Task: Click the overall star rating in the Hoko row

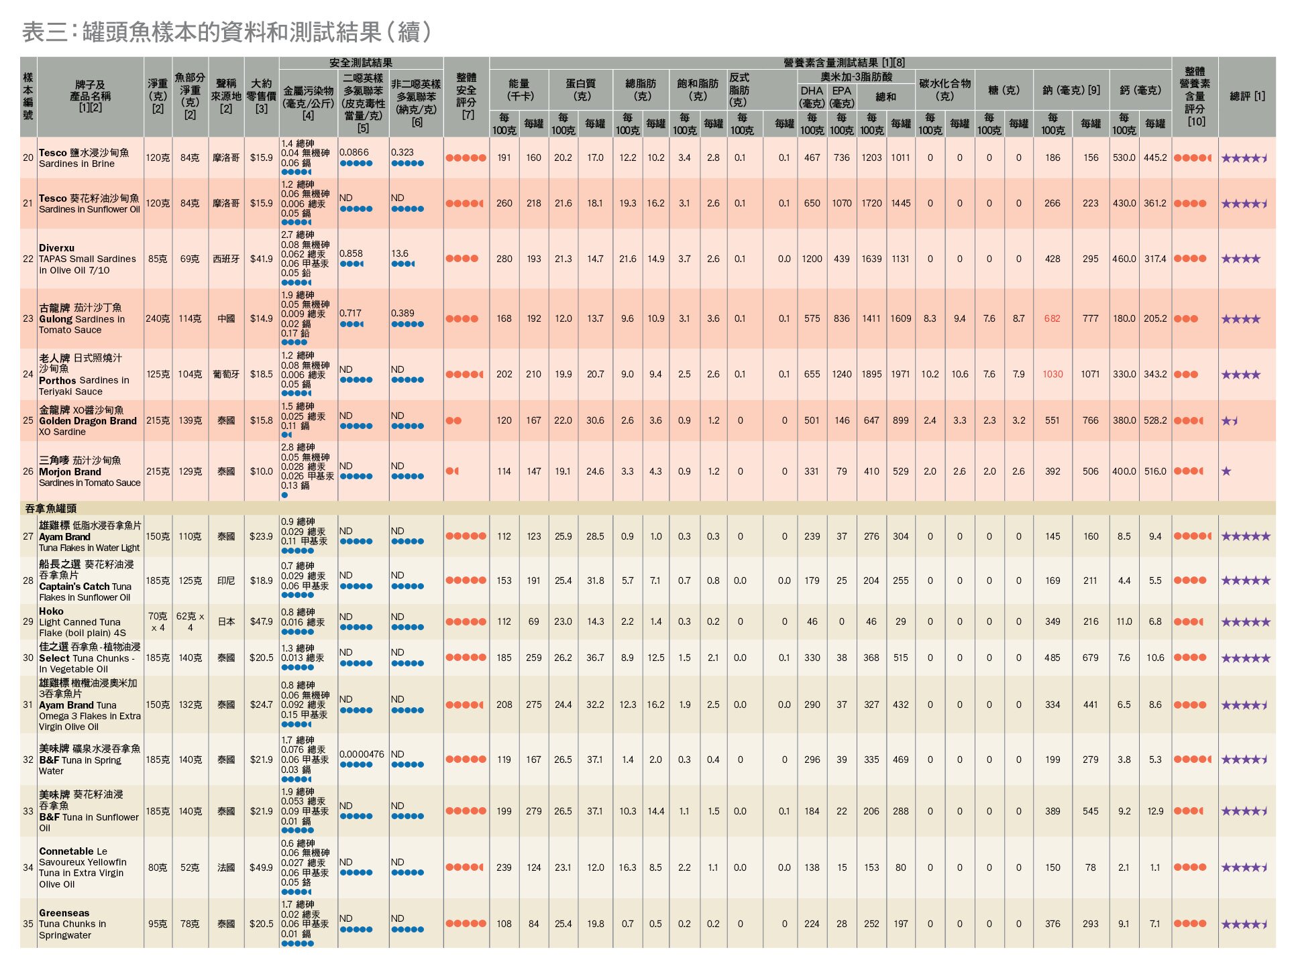Action: pyautogui.click(x=1246, y=622)
